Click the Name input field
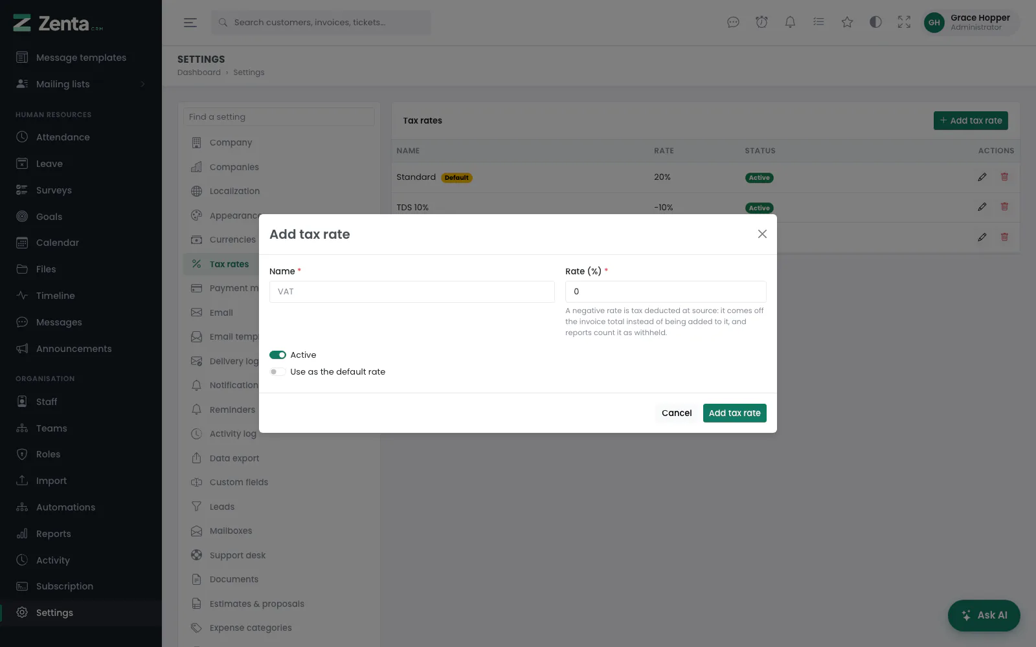Screen dimensions: 1036x647 pyautogui.click(x=412, y=292)
